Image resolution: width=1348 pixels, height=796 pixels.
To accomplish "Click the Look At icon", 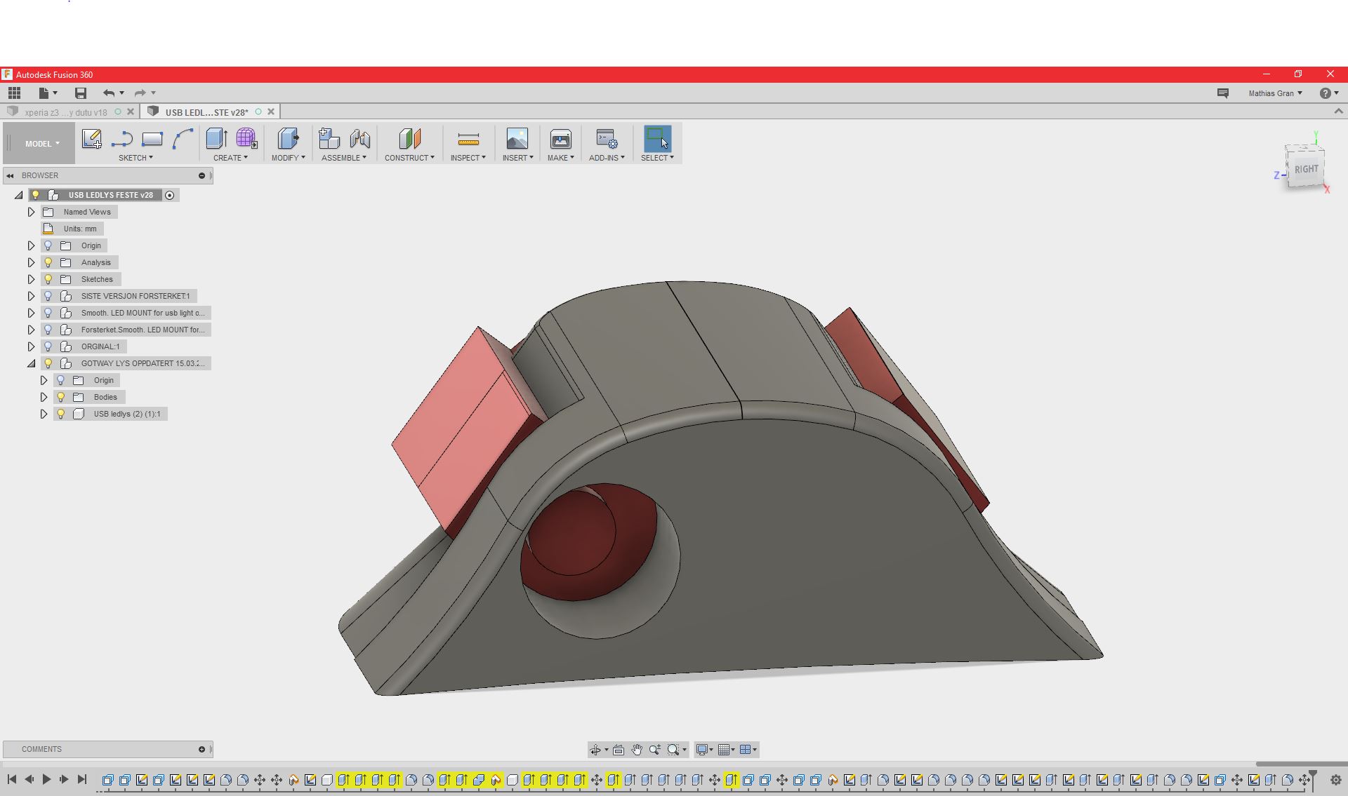I will (x=619, y=750).
